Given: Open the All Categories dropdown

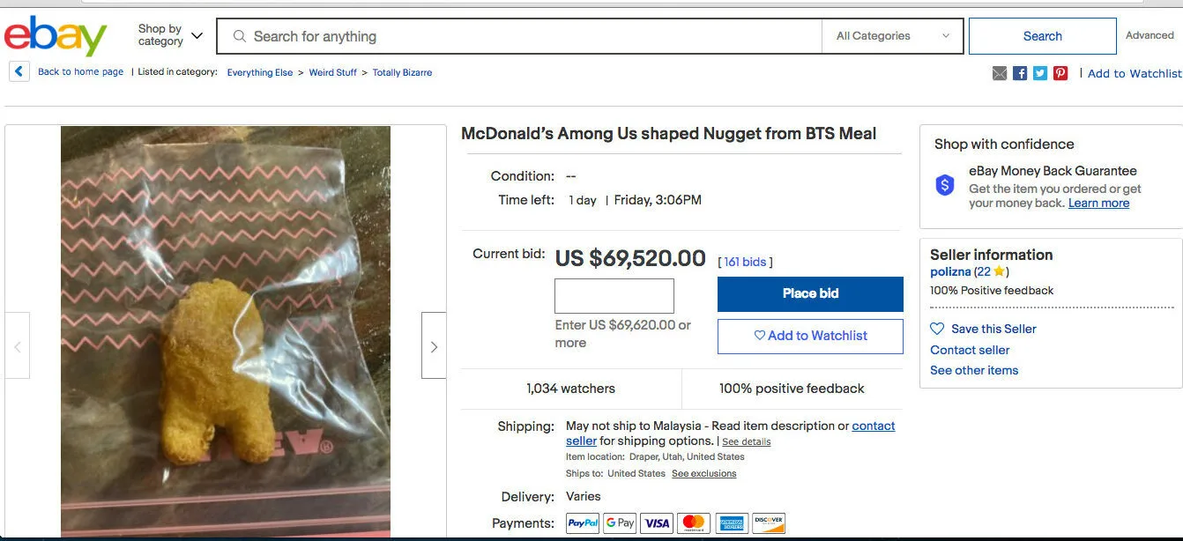Looking at the screenshot, I should (892, 36).
